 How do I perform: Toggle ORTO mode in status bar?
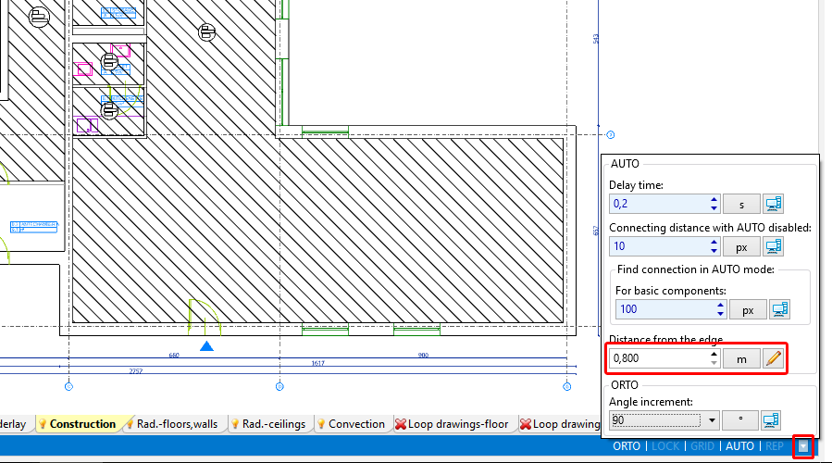[x=627, y=446]
